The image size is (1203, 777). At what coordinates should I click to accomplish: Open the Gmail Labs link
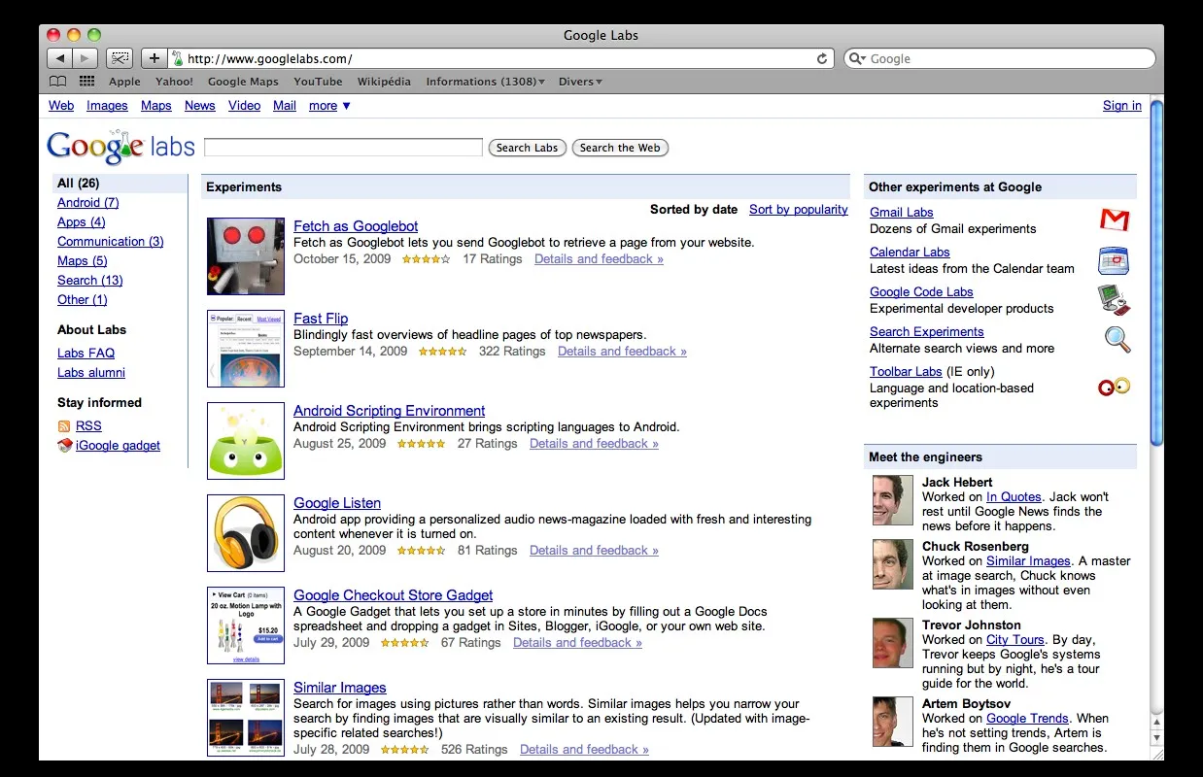pos(901,213)
